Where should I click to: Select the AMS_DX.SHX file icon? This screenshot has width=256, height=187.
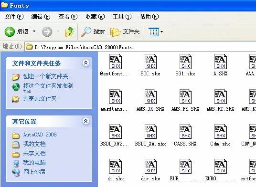pos(150,96)
